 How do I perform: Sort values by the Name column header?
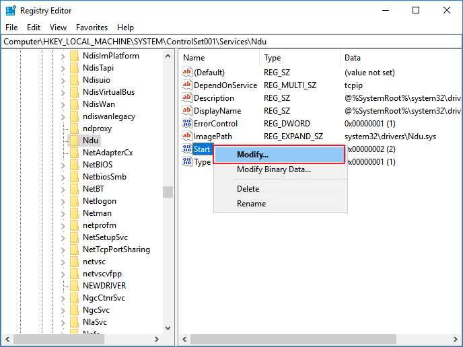click(218, 58)
